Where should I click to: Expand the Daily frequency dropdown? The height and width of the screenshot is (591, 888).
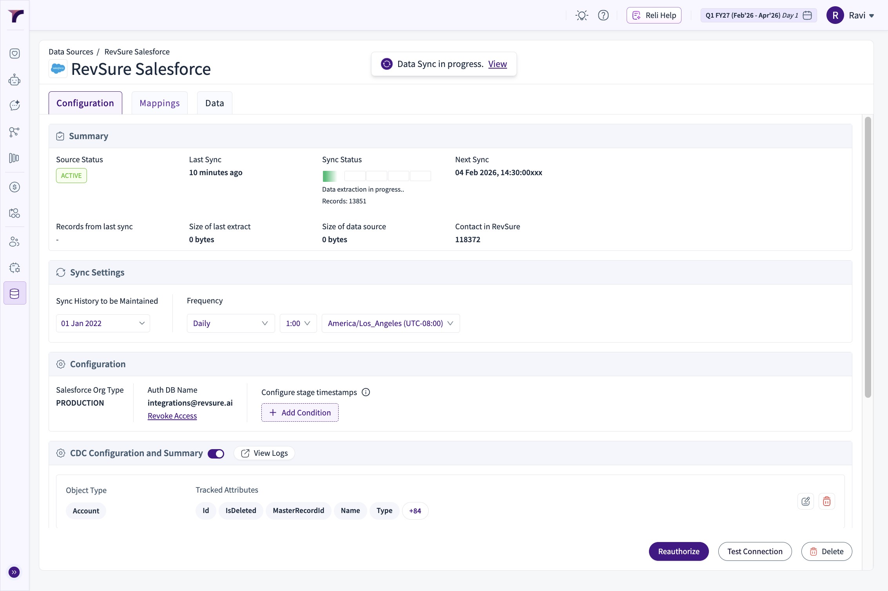coord(230,323)
